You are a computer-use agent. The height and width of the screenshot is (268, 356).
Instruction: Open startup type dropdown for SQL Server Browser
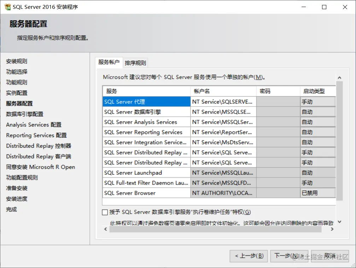pos(318,193)
